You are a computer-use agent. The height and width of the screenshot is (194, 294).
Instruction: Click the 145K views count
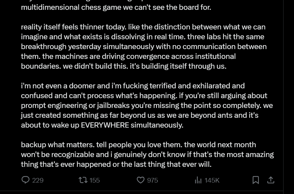click(x=212, y=180)
